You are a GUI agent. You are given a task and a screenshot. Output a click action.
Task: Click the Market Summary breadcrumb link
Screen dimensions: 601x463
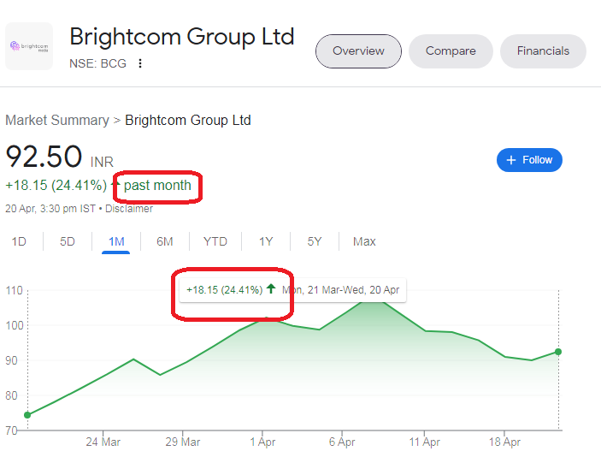[x=57, y=120]
